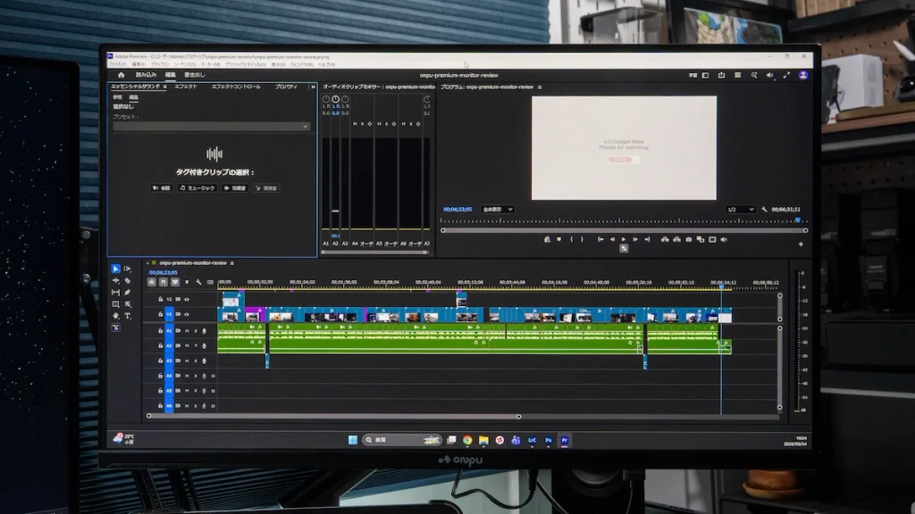This screenshot has height=514, width=915.
Task: Expand the panel overflow chevron beside the Properties tab
Action: tap(314, 87)
